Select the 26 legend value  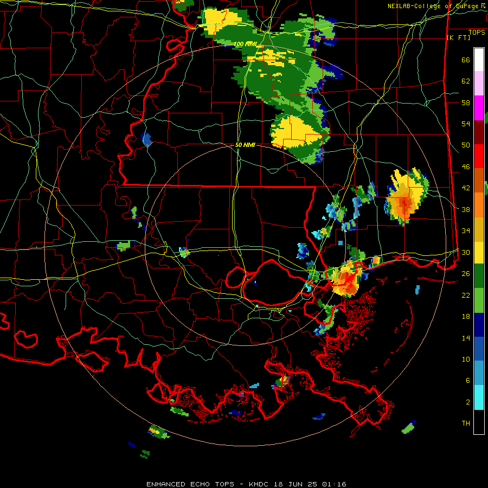click(466, 274)
